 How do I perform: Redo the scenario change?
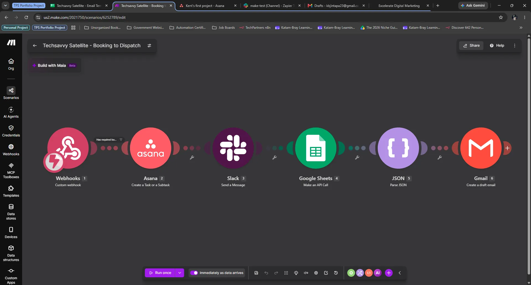[x=276, y=273]
